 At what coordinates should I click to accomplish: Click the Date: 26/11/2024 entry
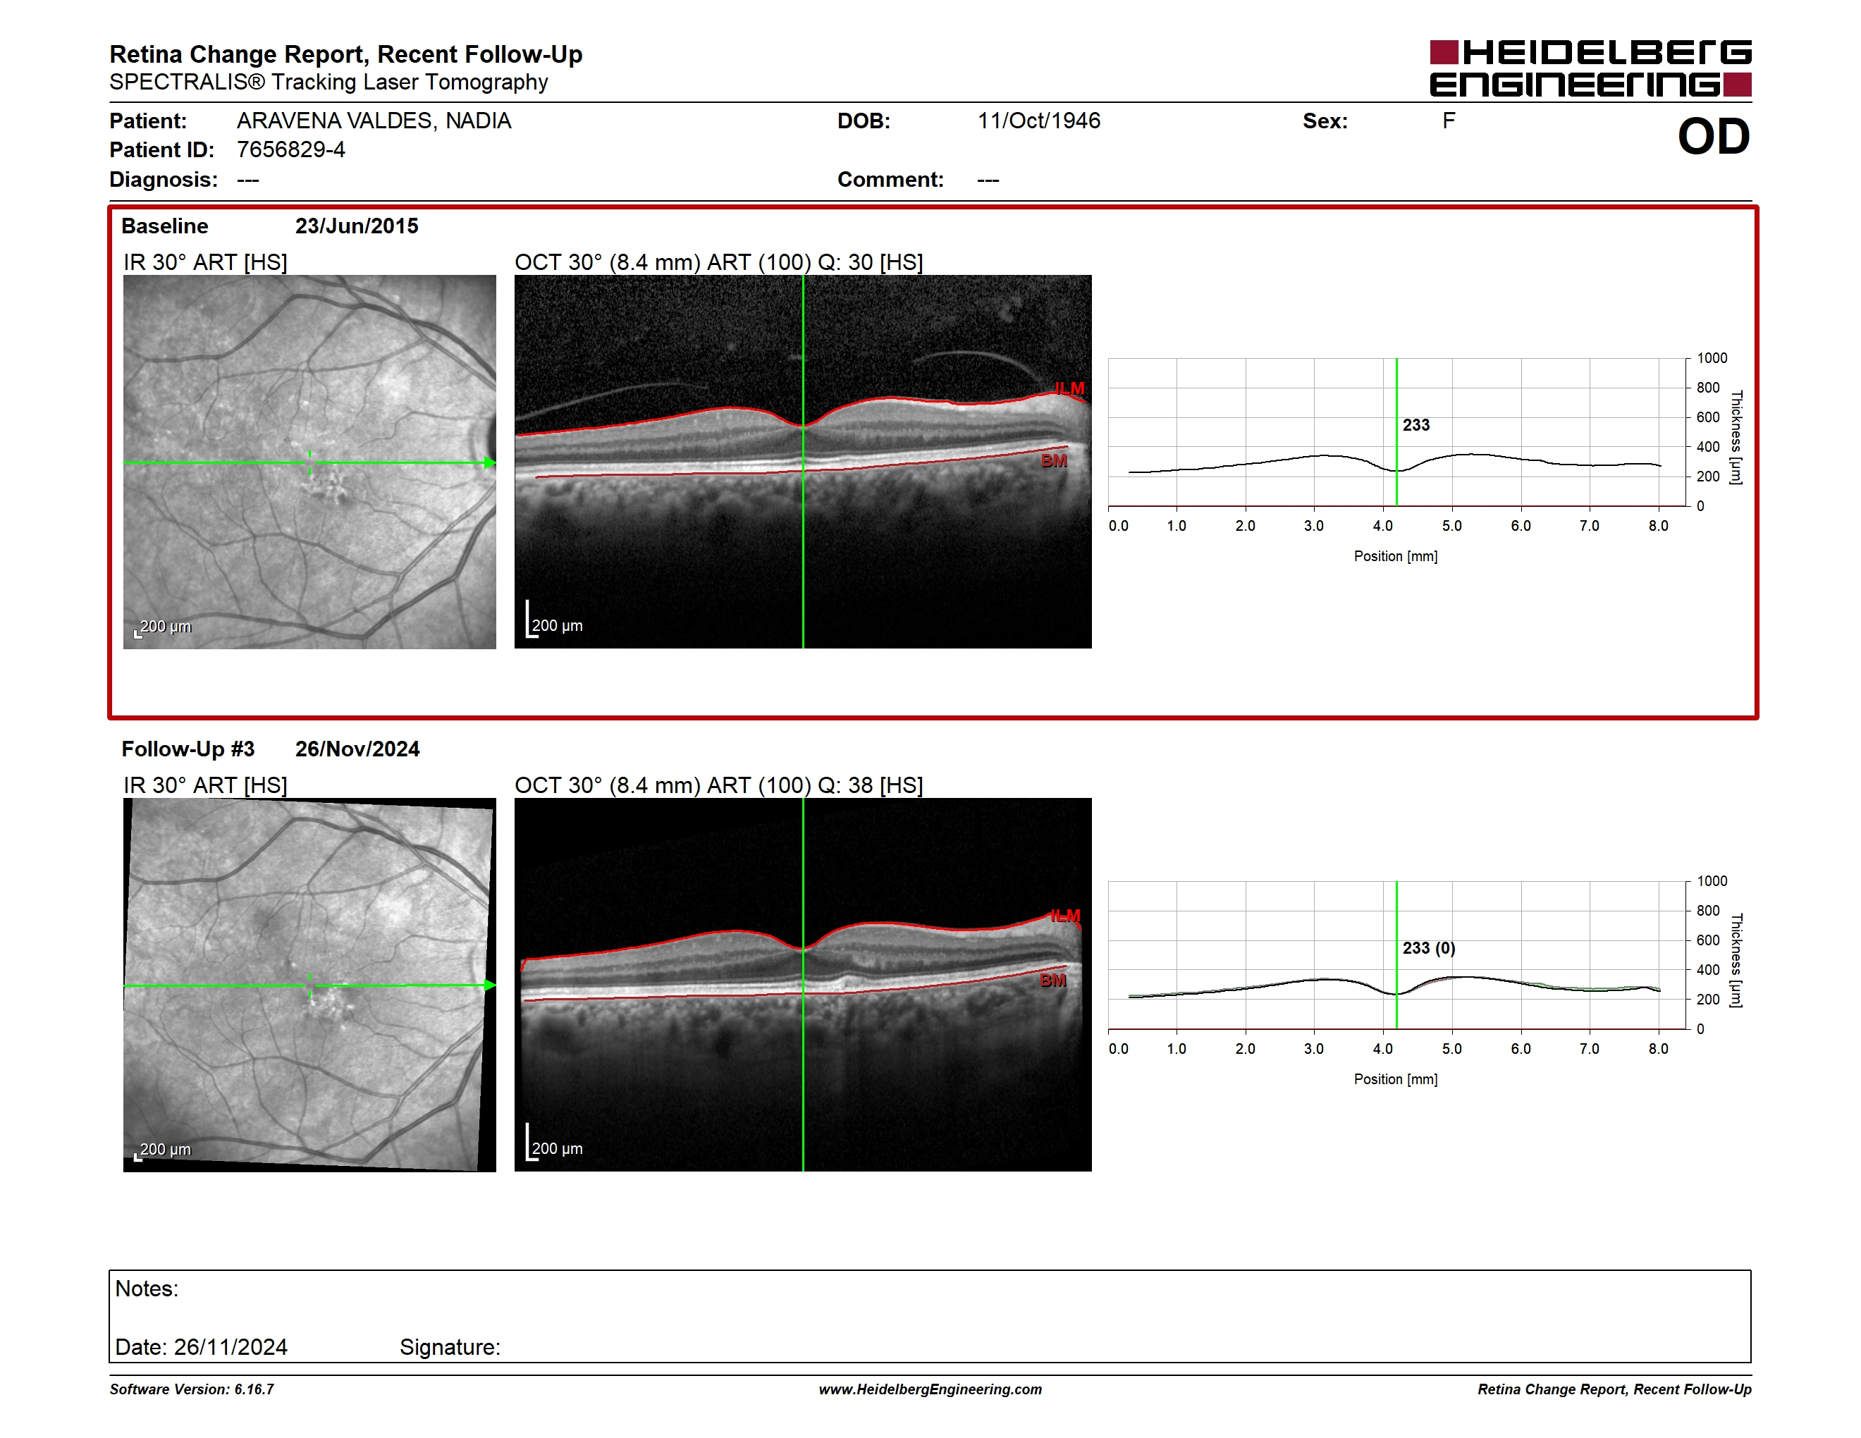point(201,1347)
